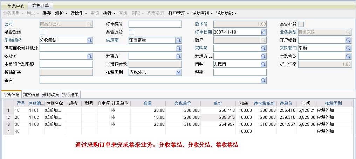Switch to the 消息中心 tab
Viewport: 356px width, 159px height.
(16, 6)
